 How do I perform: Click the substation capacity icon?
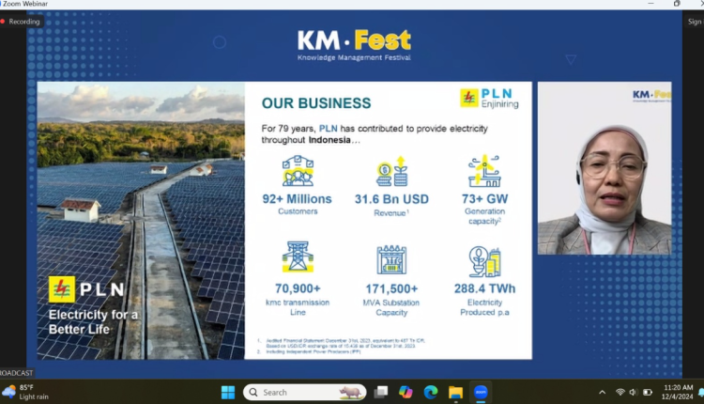(x=391, y=259)
